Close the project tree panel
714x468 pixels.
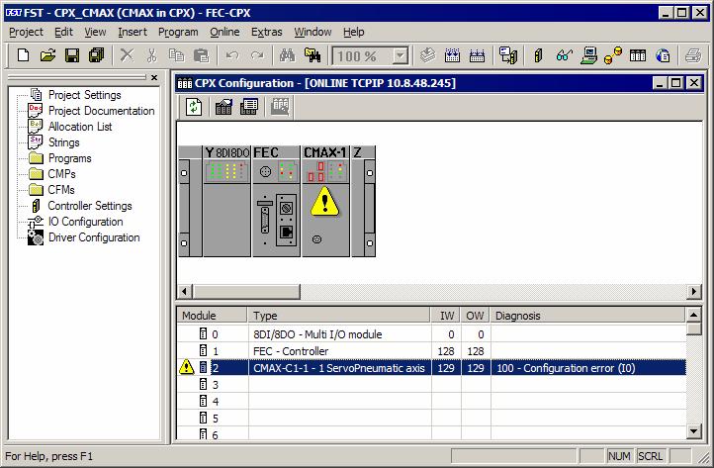[154, 77]
